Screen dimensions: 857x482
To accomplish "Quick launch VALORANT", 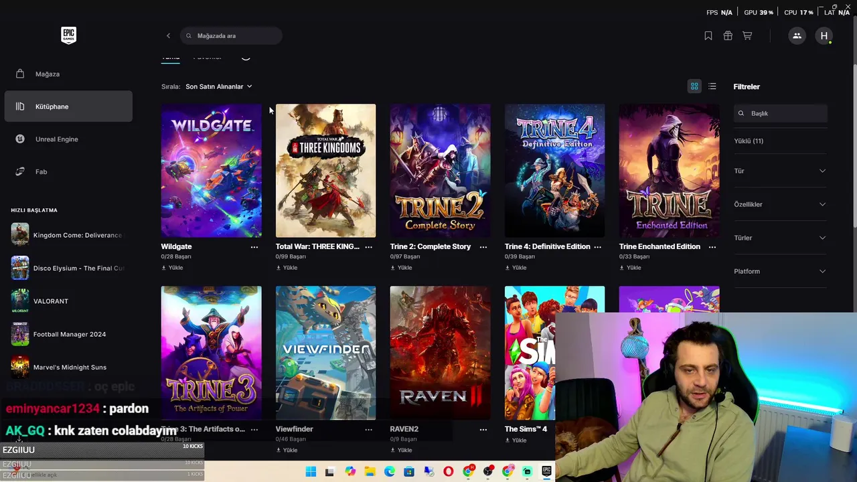I will click(x=68, y=301).
